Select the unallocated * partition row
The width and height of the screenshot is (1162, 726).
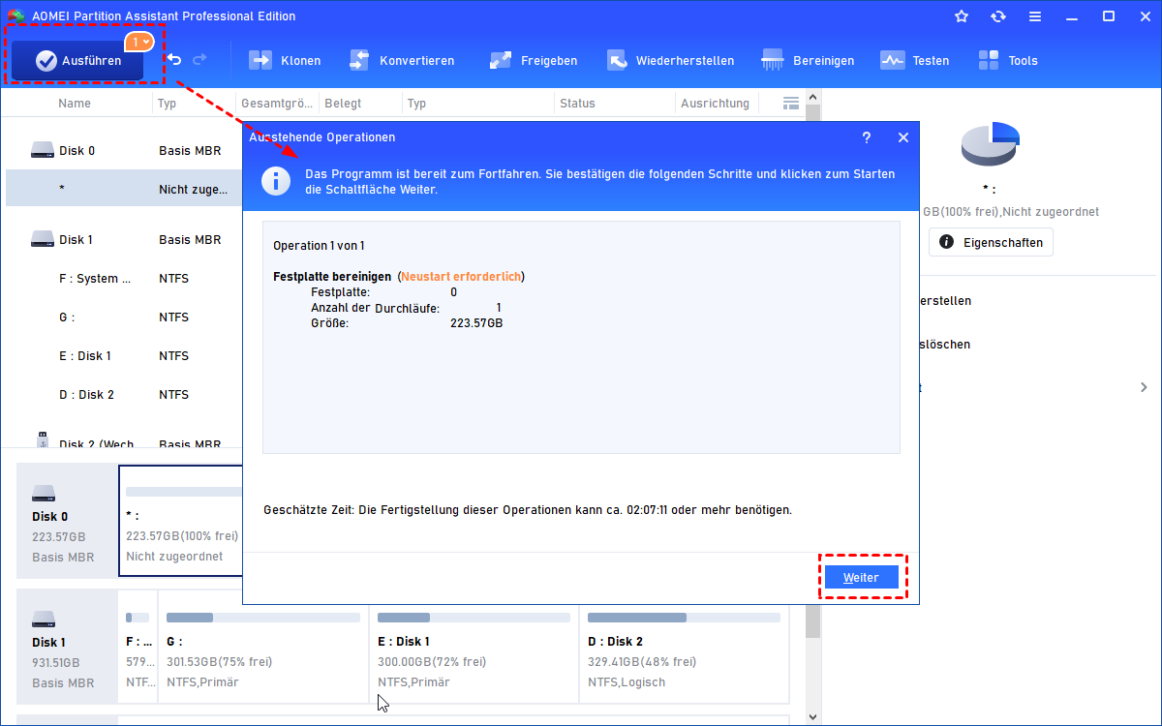124,189
